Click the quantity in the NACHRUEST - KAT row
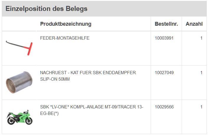Screen dimensions: 208x135 point(201,73)
